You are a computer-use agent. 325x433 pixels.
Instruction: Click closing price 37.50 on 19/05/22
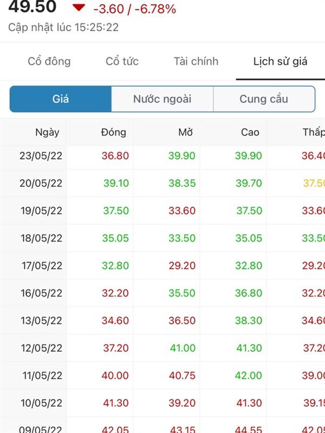[x=116, y=211]
